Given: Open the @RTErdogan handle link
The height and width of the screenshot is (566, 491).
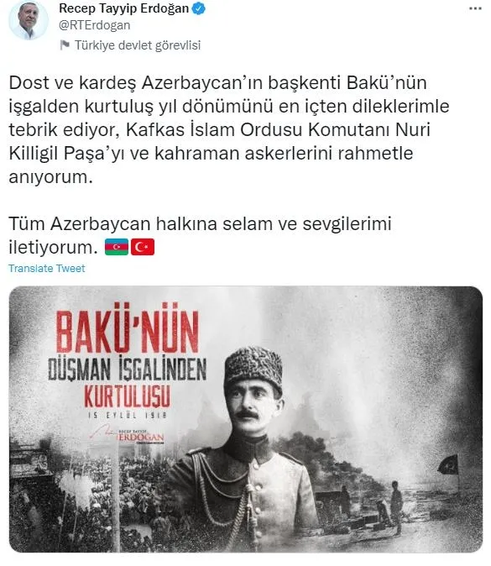Looking at the screenshot, I should 95,25.
